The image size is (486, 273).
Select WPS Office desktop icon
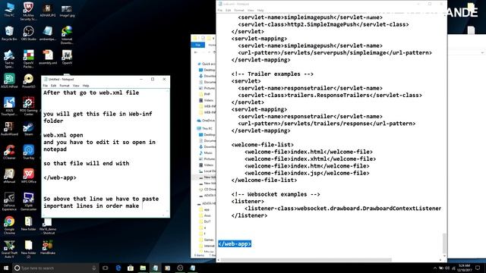click(x=28, y=176)
